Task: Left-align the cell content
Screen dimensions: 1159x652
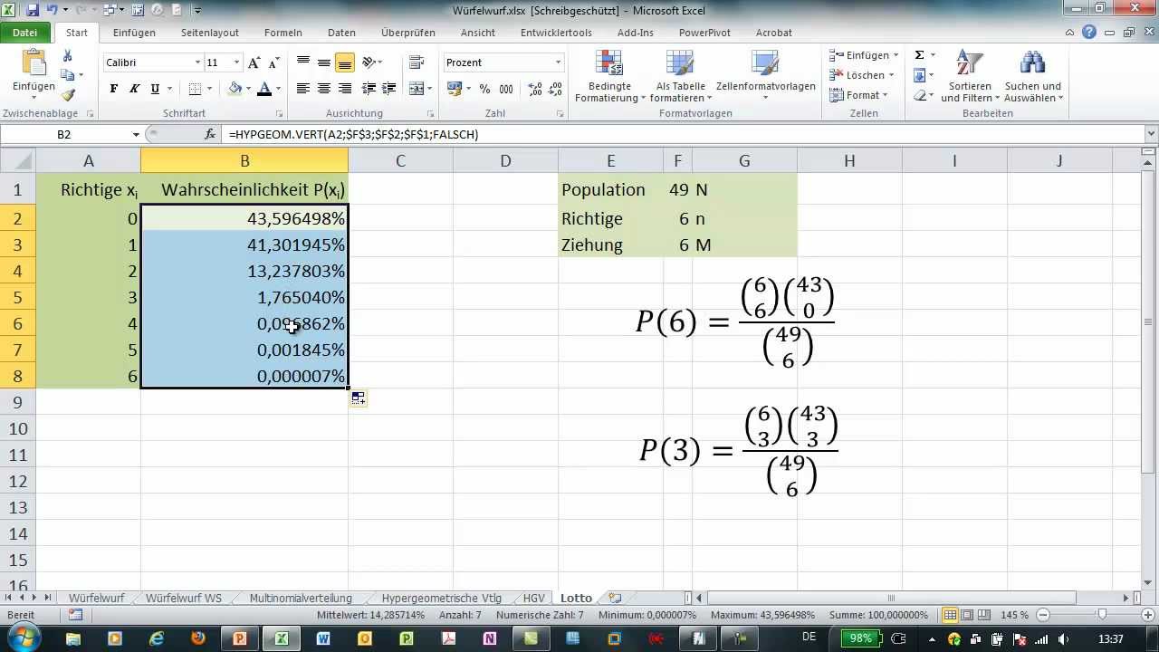Action: coord(303,89)
